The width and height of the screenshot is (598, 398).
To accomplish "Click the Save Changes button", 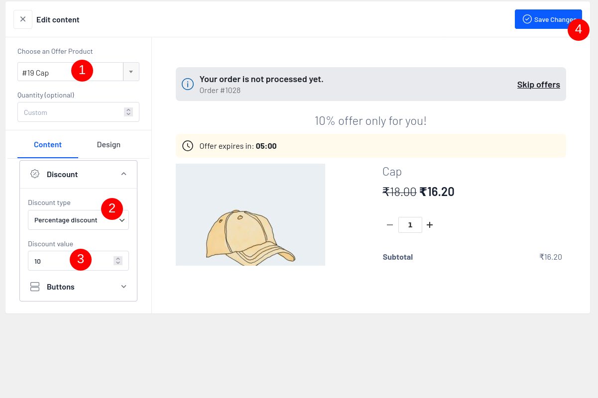I will tap(548, 19).
